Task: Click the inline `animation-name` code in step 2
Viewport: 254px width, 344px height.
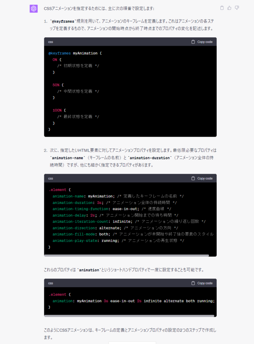Action: 66,158
